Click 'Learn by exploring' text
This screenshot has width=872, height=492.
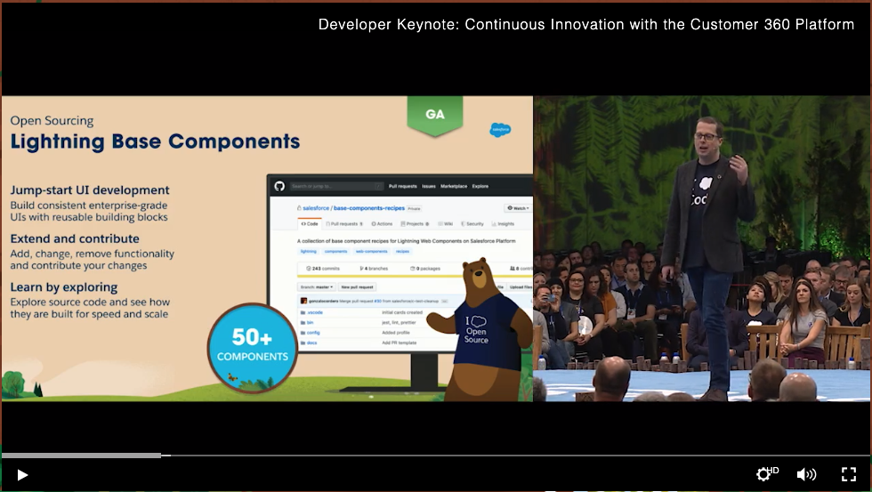tap(64, 287)
